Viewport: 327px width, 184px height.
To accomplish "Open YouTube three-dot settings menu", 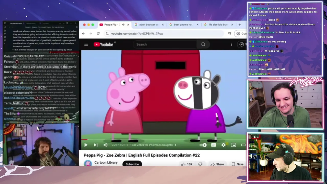I will tap(231, 44).
